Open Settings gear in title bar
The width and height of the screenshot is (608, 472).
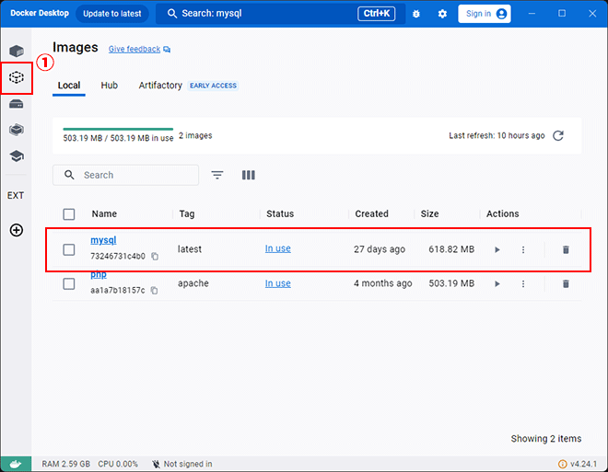pyautogui.click(x=442, y=14)
